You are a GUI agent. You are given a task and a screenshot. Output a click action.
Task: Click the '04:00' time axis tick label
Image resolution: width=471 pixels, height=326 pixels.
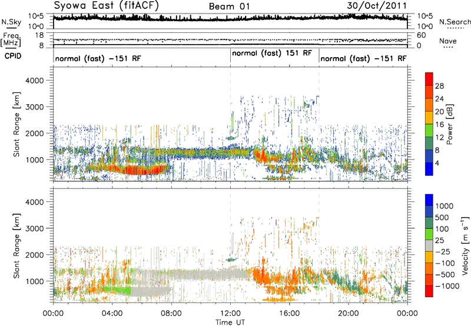tap(112, 314)
